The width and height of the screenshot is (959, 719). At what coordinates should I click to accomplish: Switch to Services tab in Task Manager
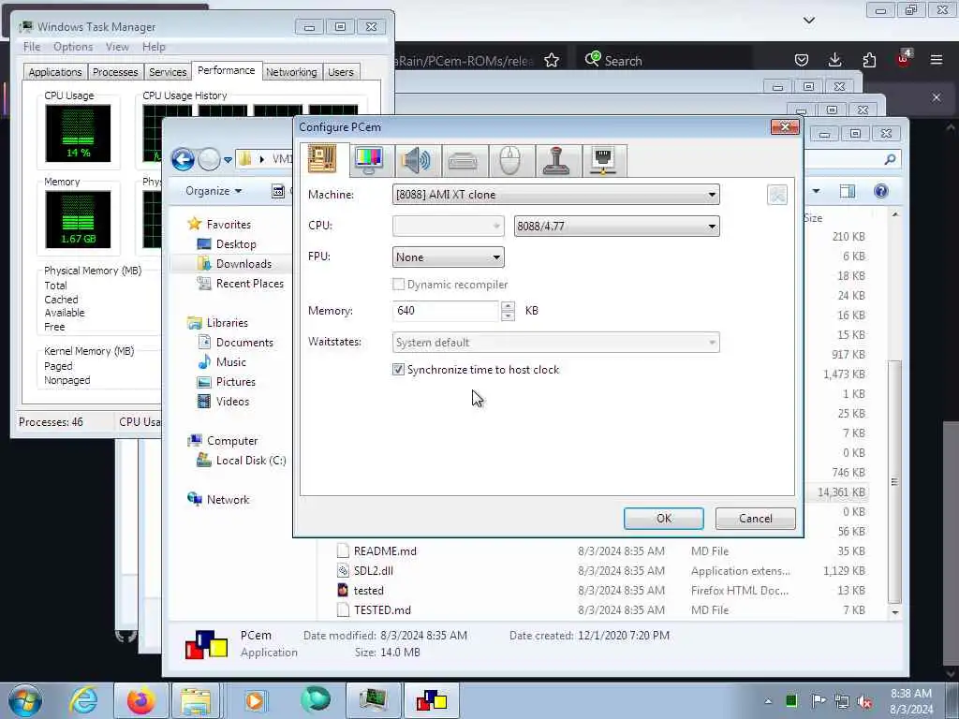[x=168, y=72]
